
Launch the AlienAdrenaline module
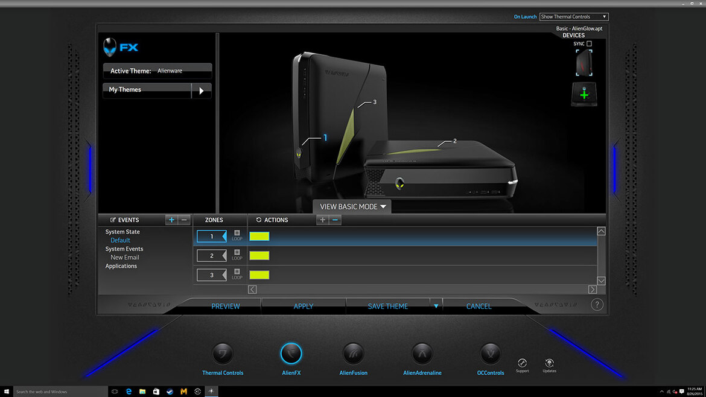pyautogui.click(x=422, y=354)
